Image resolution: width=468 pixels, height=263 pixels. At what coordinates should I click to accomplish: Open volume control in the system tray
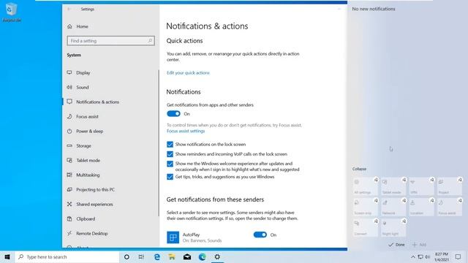pos(427,256)
